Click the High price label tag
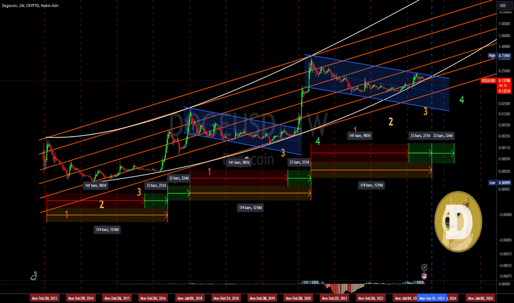514x303 pixels. (492, 56)
